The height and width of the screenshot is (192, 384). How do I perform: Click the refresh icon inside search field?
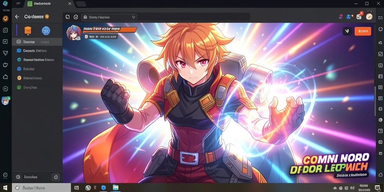coord(133,17)
